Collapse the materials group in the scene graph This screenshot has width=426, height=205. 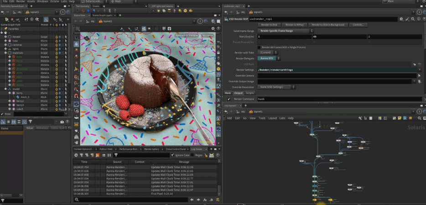5,53
